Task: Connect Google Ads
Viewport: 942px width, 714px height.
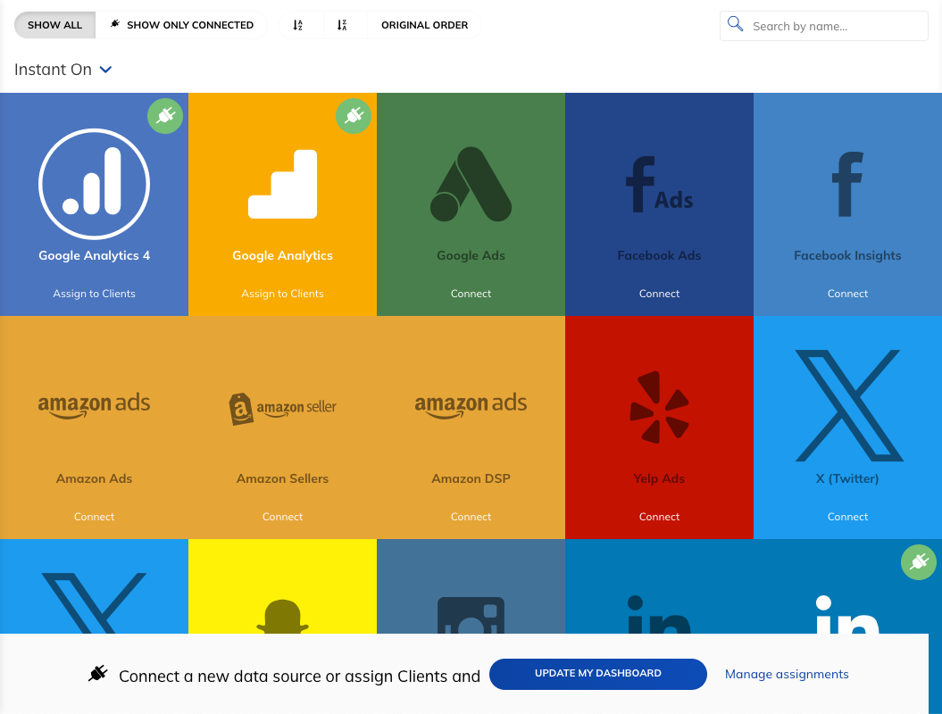Action: coord(471,294)
